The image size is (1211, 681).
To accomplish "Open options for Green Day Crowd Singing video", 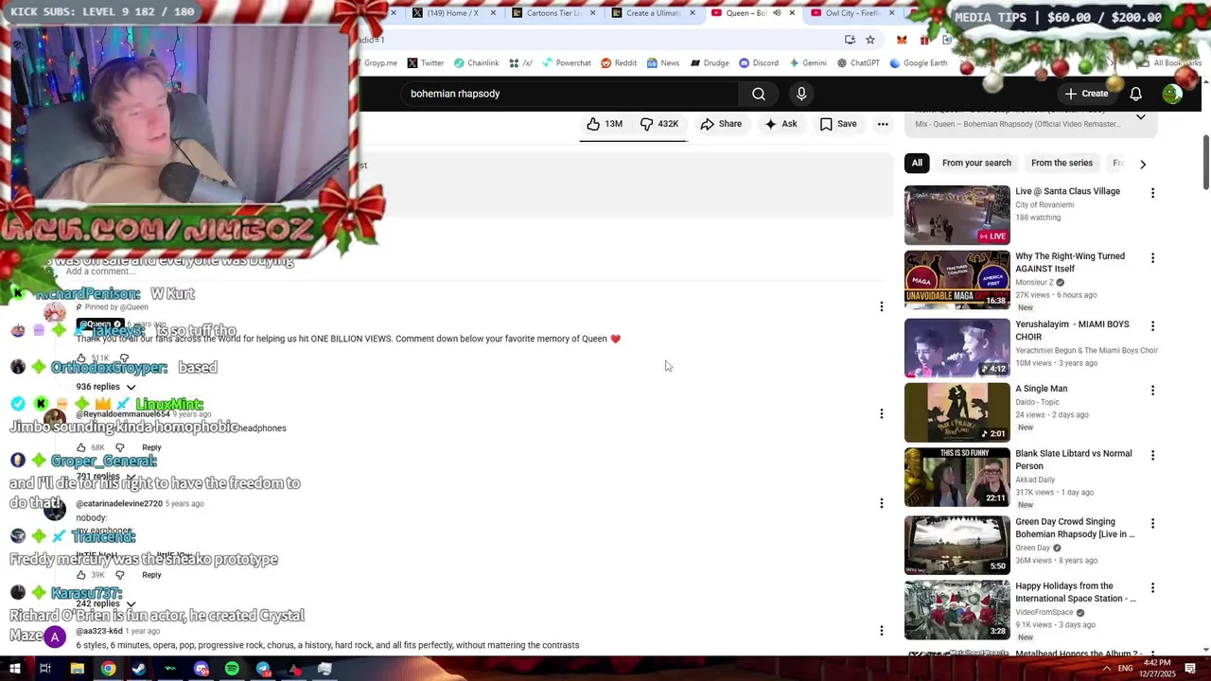I will coord(1152,524).
